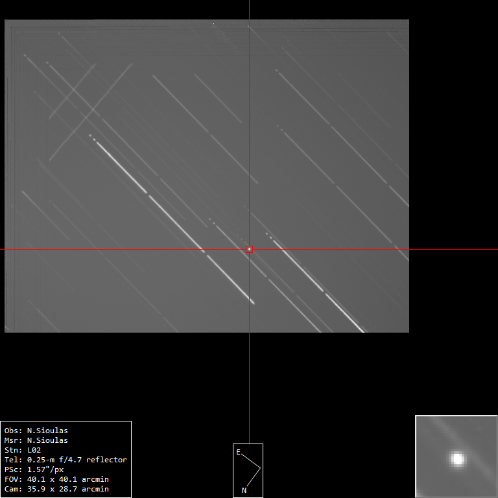The image size is (498, 498).
Task: Click the brightest long star trail left of center
Action: point(149,193)
